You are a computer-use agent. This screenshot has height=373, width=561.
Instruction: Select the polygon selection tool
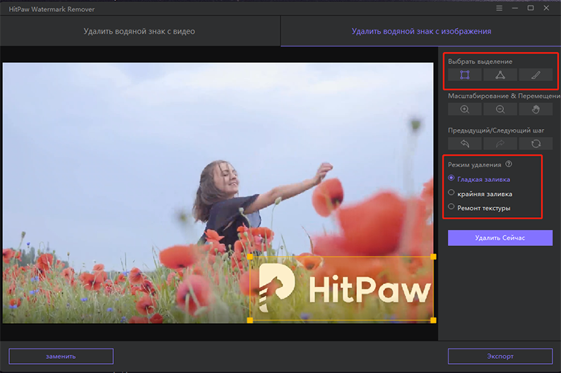point(500,75)
